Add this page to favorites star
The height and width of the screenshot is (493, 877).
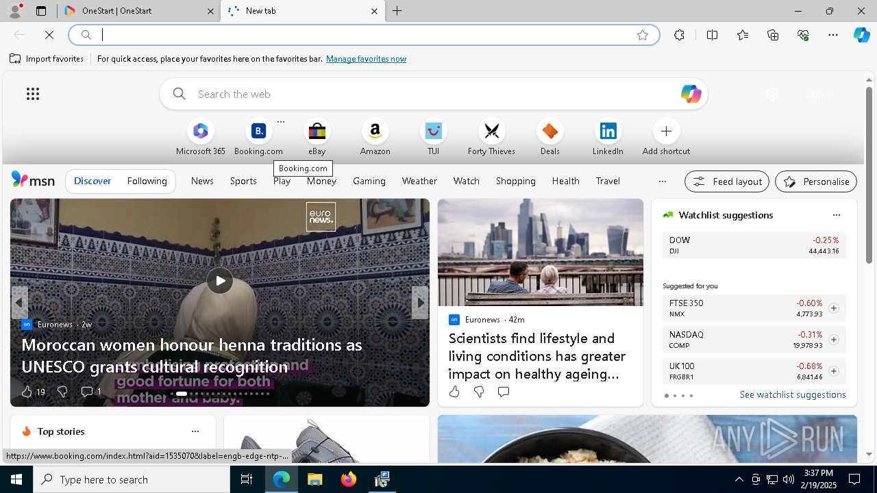[x=643, y=35]
